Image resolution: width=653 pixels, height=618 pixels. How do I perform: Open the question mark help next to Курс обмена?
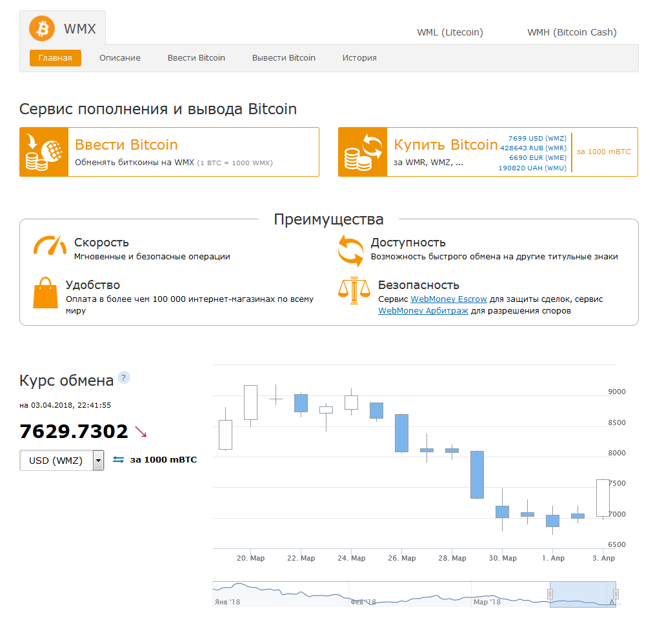124,377
